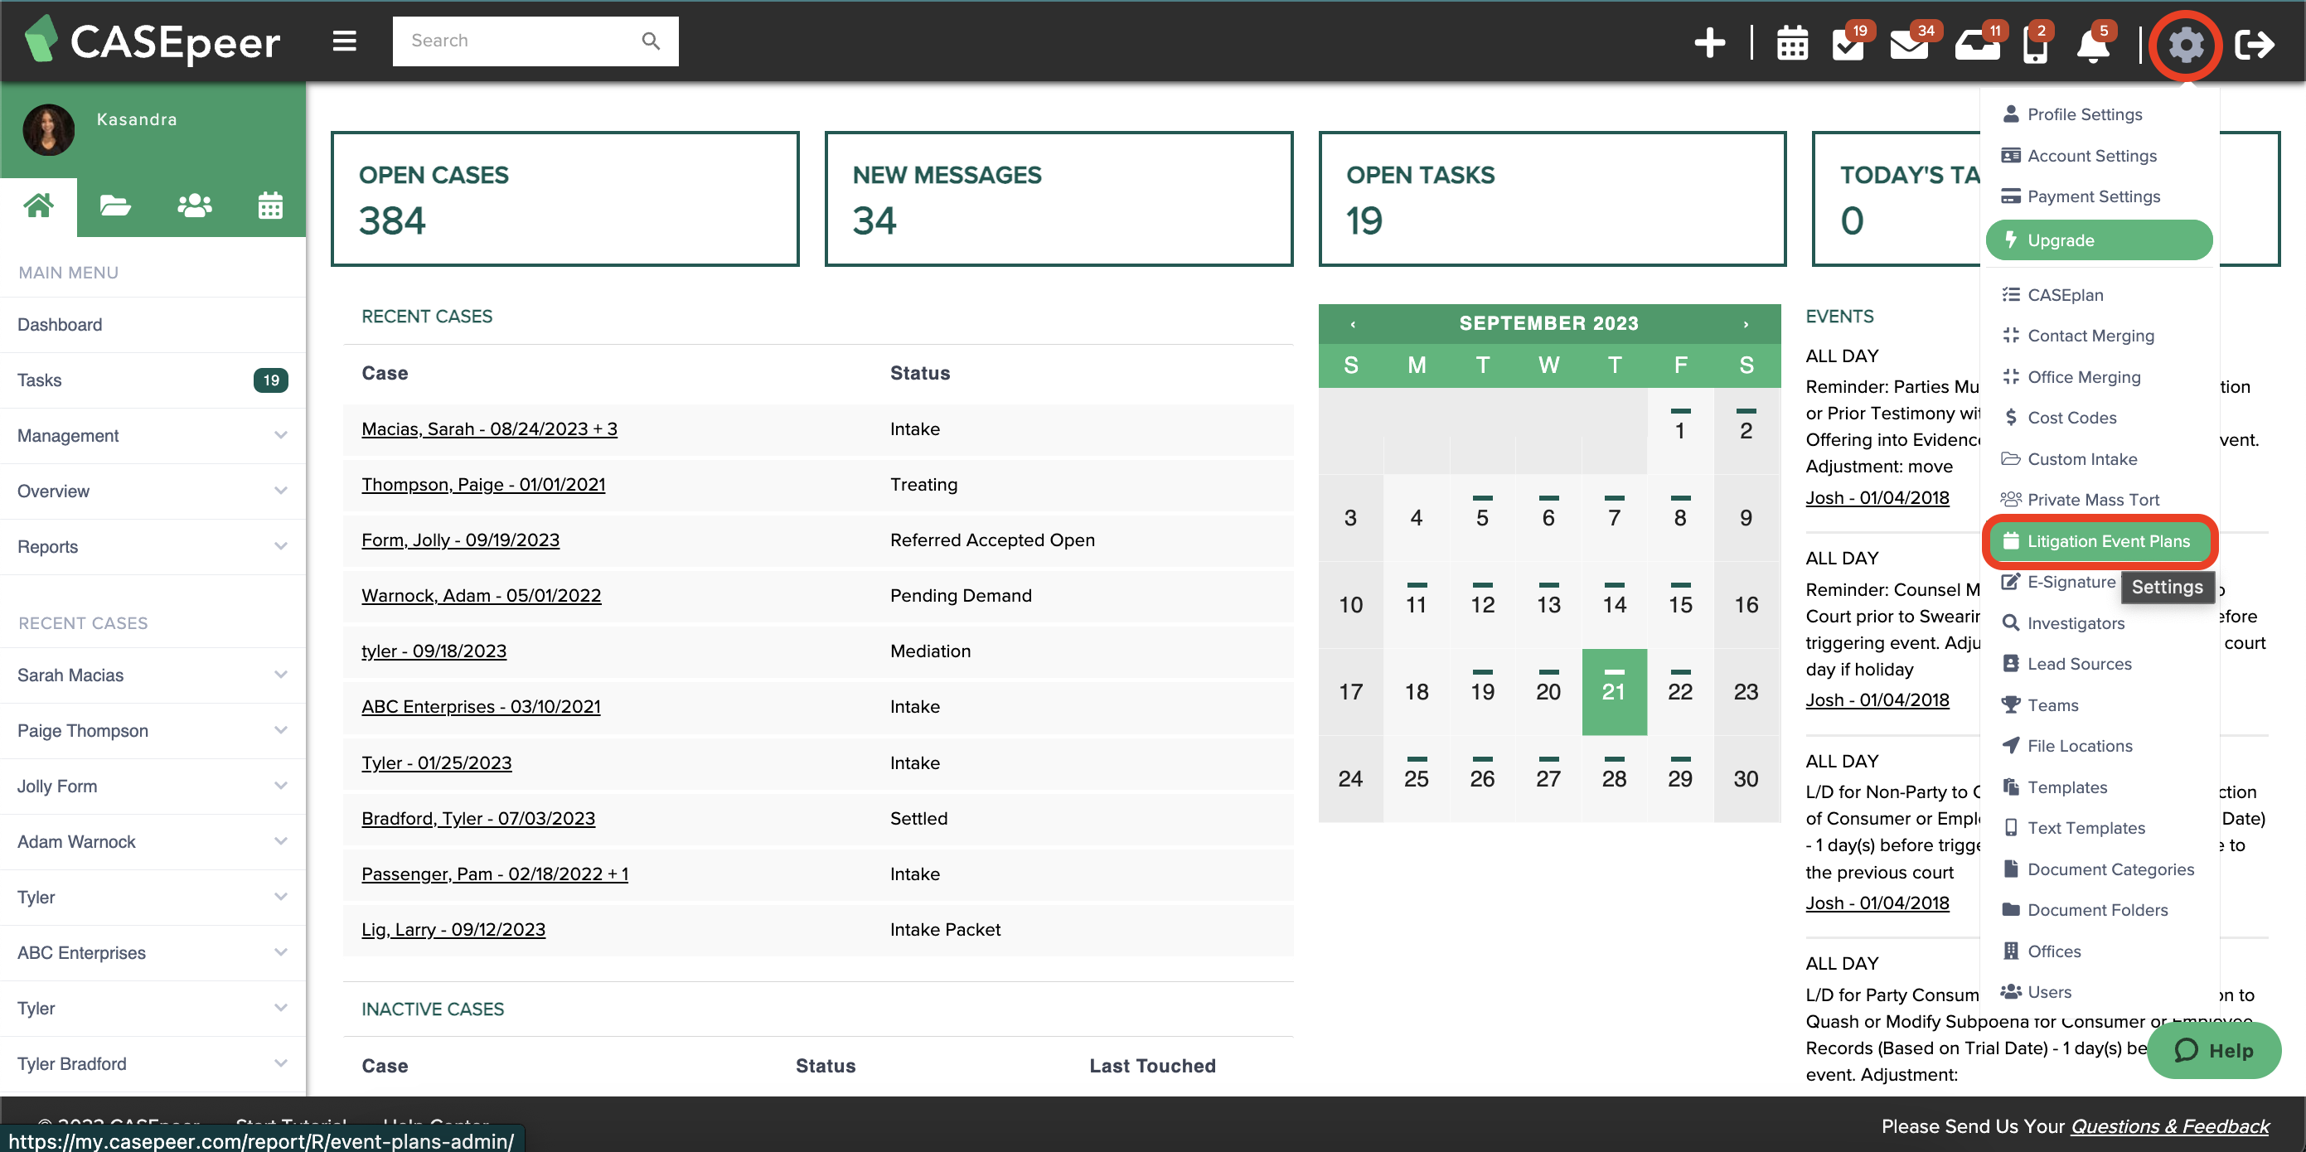The width and height of the screenshot is (2306, 1152).
Task: Expand the Reports menu
Action: coord(153,547)
